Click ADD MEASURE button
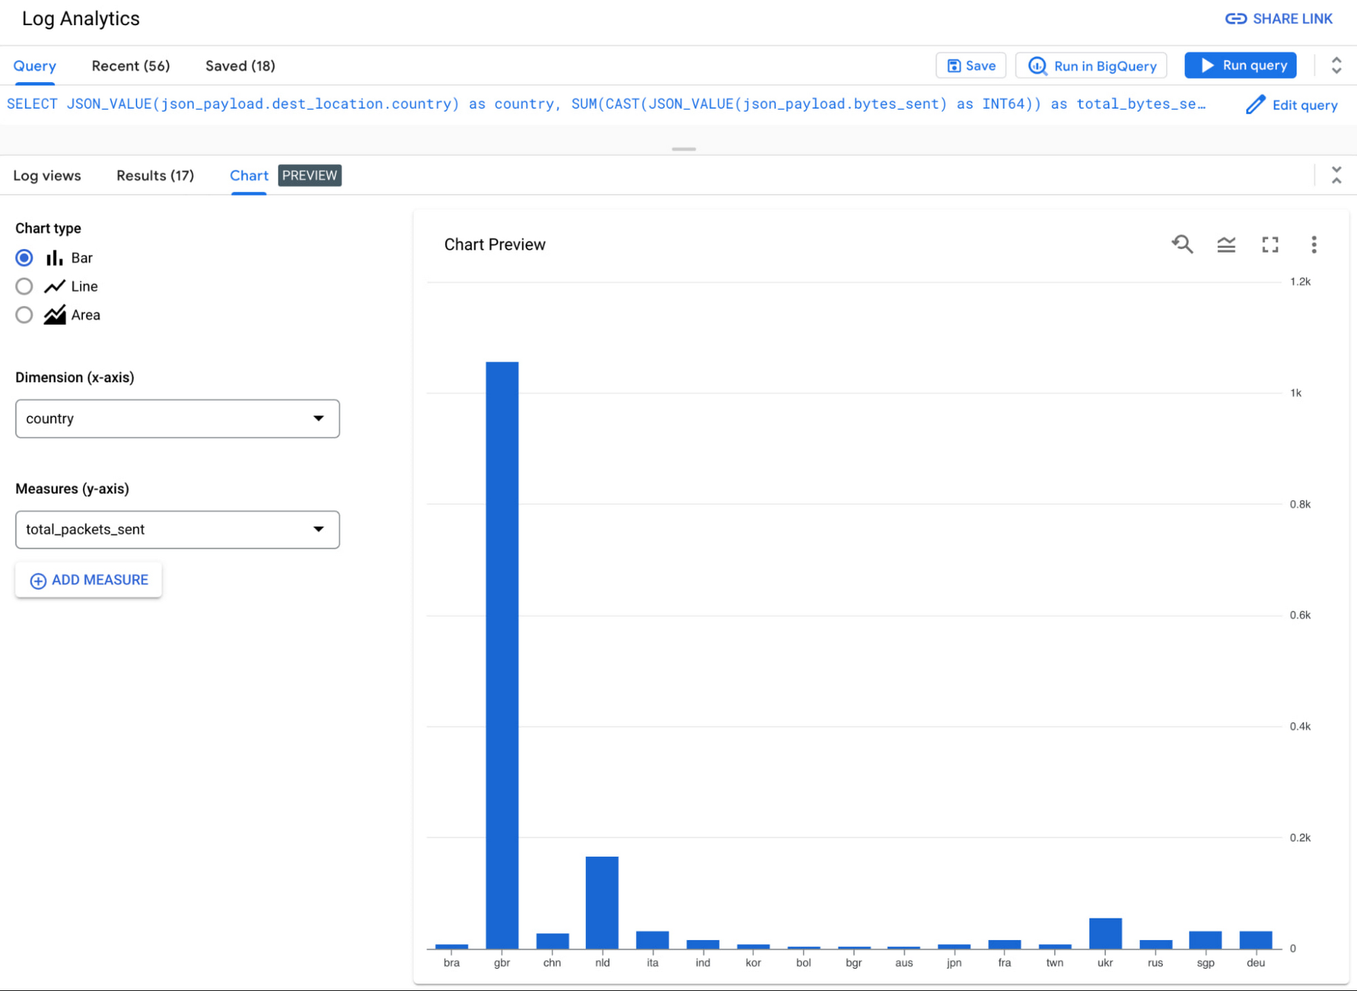This screenshot has width=1357, height=991. click(x=88, y=579)
